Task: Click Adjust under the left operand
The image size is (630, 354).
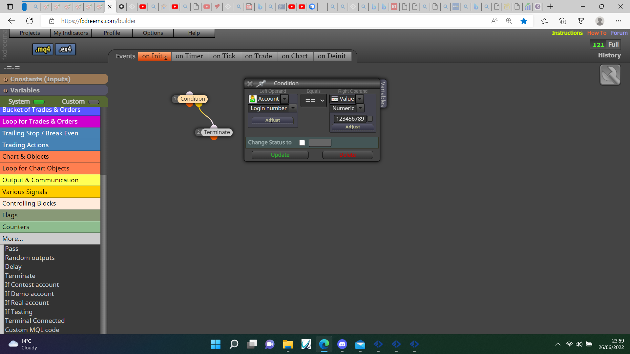Action: [x=273, y=120]
